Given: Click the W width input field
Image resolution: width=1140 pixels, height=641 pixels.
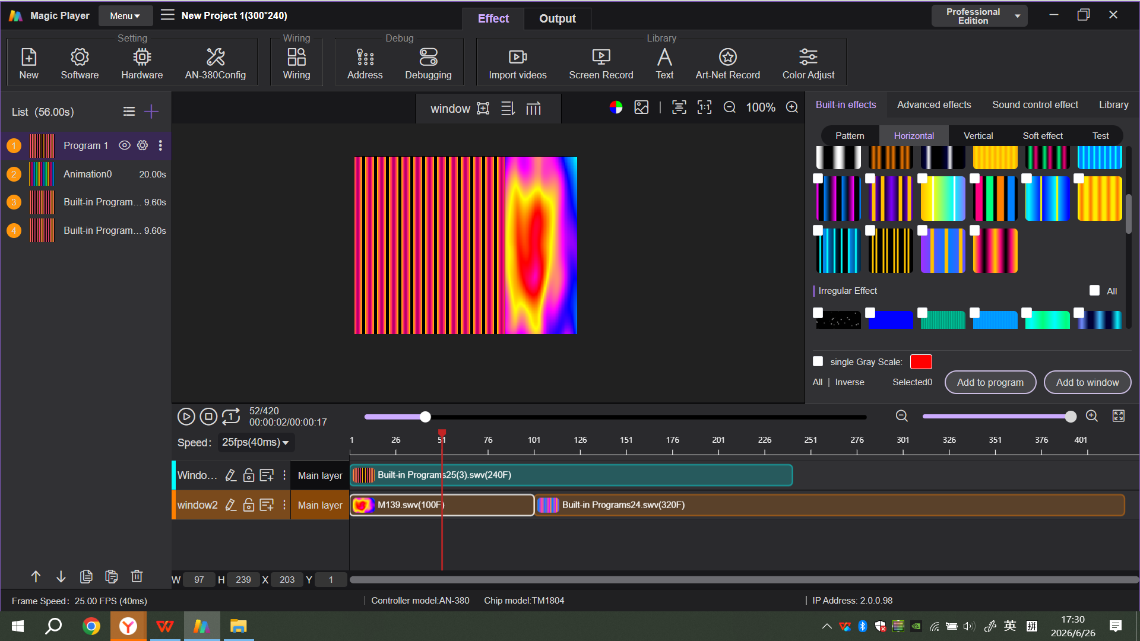Looking at the screenshot, I should click(199, 580).
